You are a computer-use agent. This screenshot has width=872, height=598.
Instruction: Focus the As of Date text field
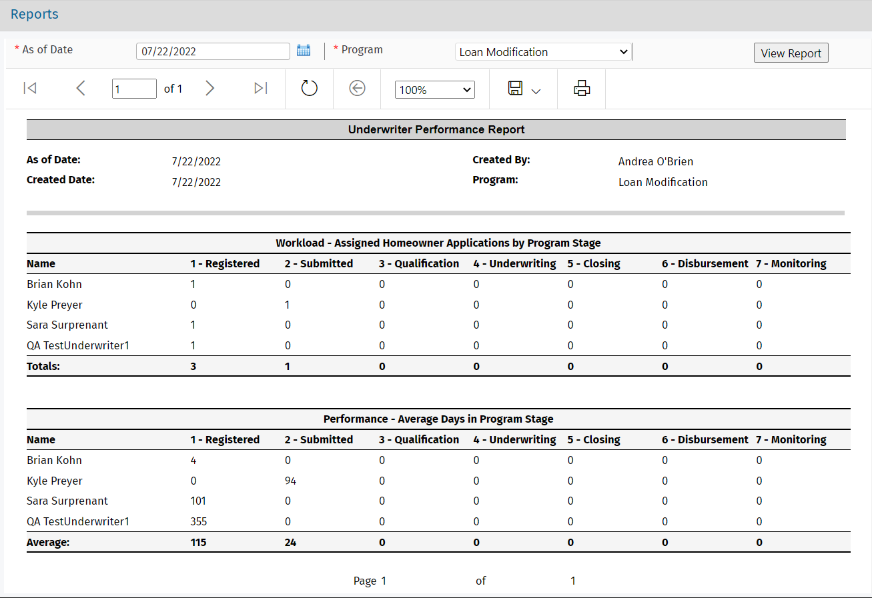213,52
